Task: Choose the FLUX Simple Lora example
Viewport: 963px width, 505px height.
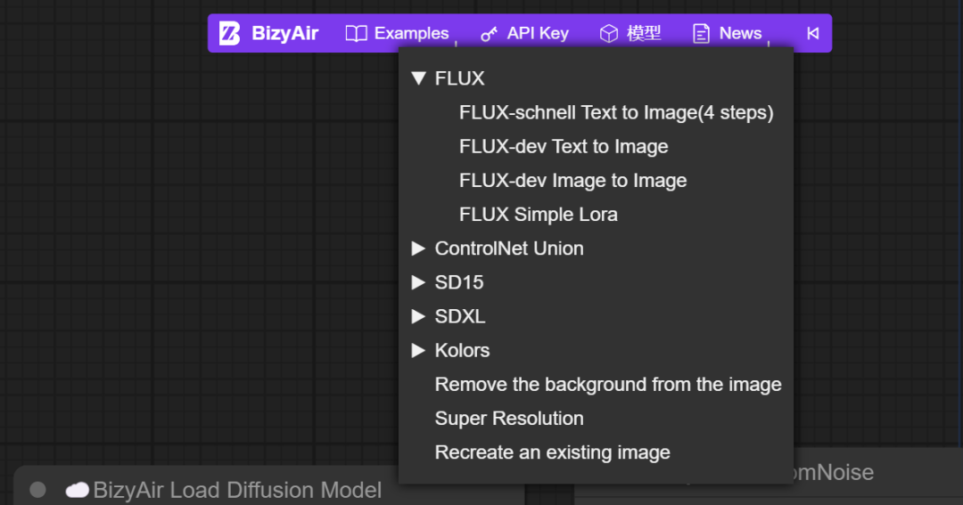Action: [538, 214]
